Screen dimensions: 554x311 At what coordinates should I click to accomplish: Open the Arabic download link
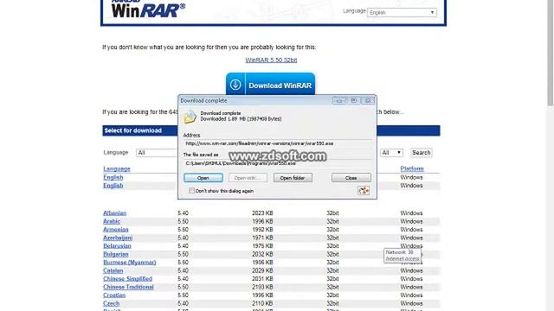click(112, 221)
